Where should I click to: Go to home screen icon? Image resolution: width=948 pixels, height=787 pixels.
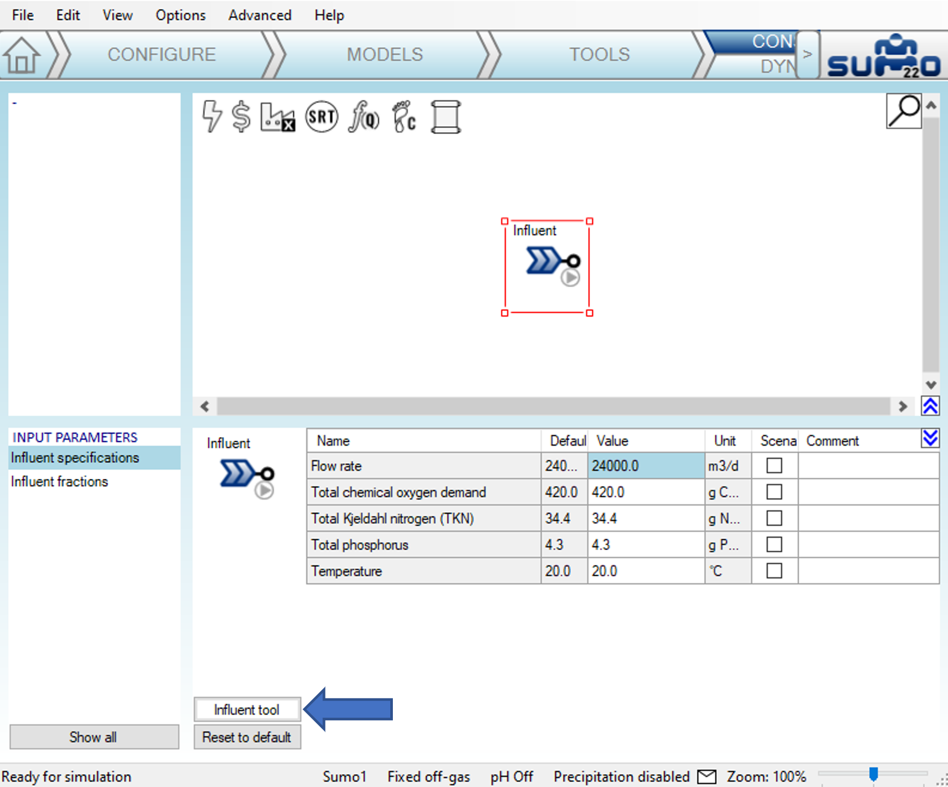point(21,55)
